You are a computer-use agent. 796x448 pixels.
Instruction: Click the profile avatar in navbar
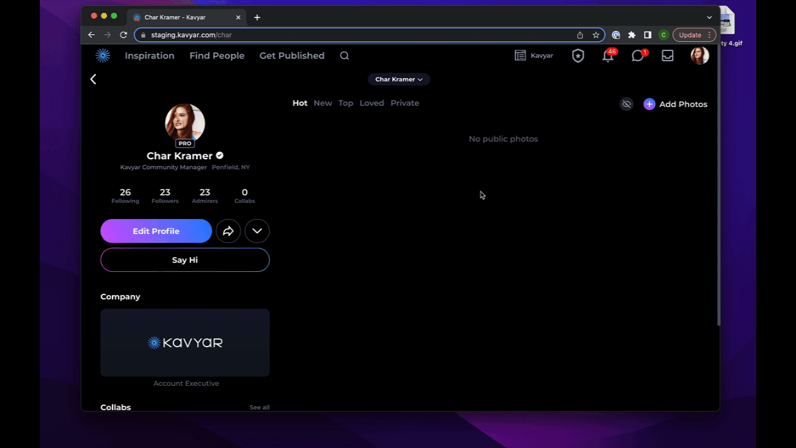[700, 55]
